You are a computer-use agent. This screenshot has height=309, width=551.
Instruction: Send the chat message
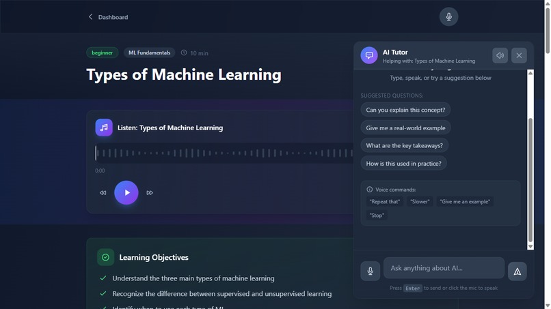[x=518, y=271]
